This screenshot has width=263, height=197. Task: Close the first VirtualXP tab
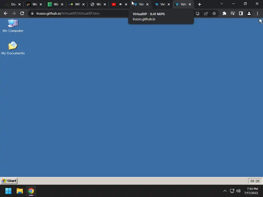coord(147,4)
